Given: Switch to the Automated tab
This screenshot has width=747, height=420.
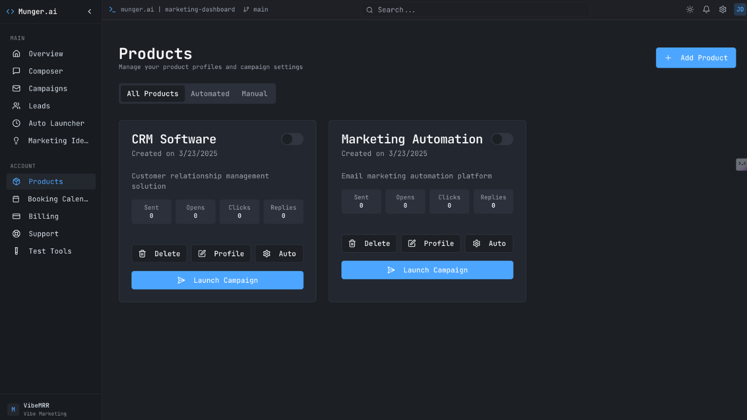Looking at the screenshot, I should [x=210, y=94].
